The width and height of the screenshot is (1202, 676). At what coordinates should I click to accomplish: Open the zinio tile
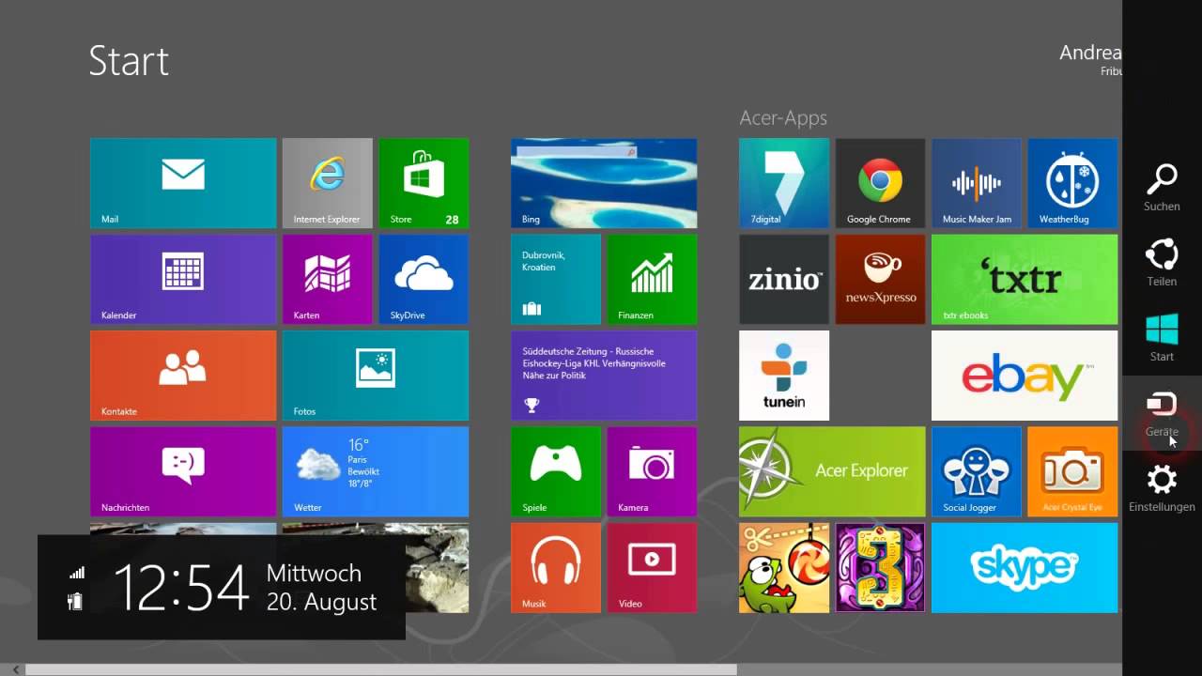(784, 280)
